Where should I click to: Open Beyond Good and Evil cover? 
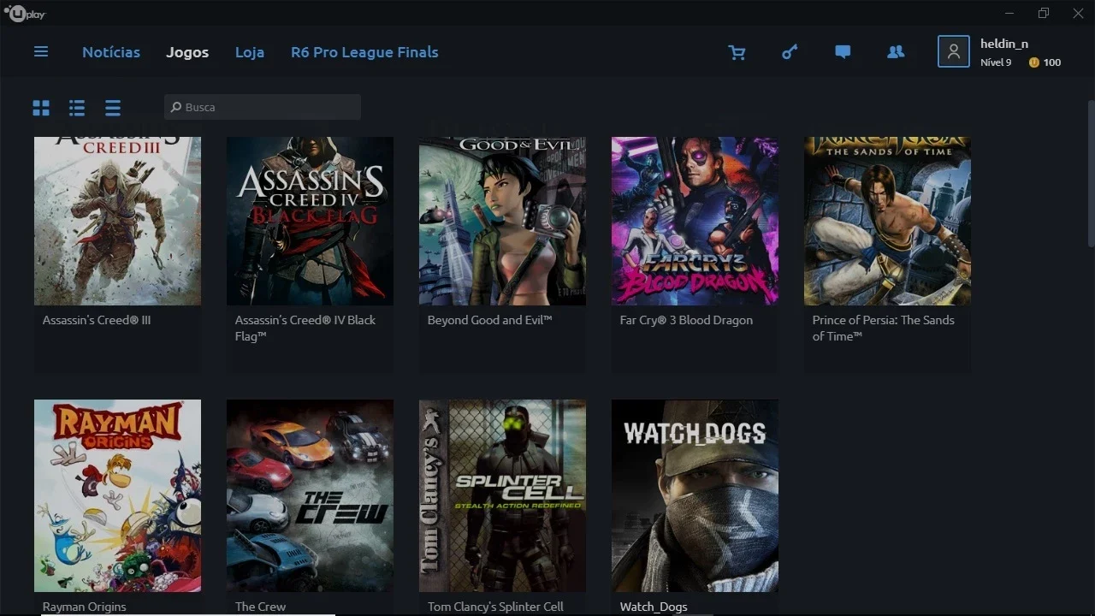(502, 221)
